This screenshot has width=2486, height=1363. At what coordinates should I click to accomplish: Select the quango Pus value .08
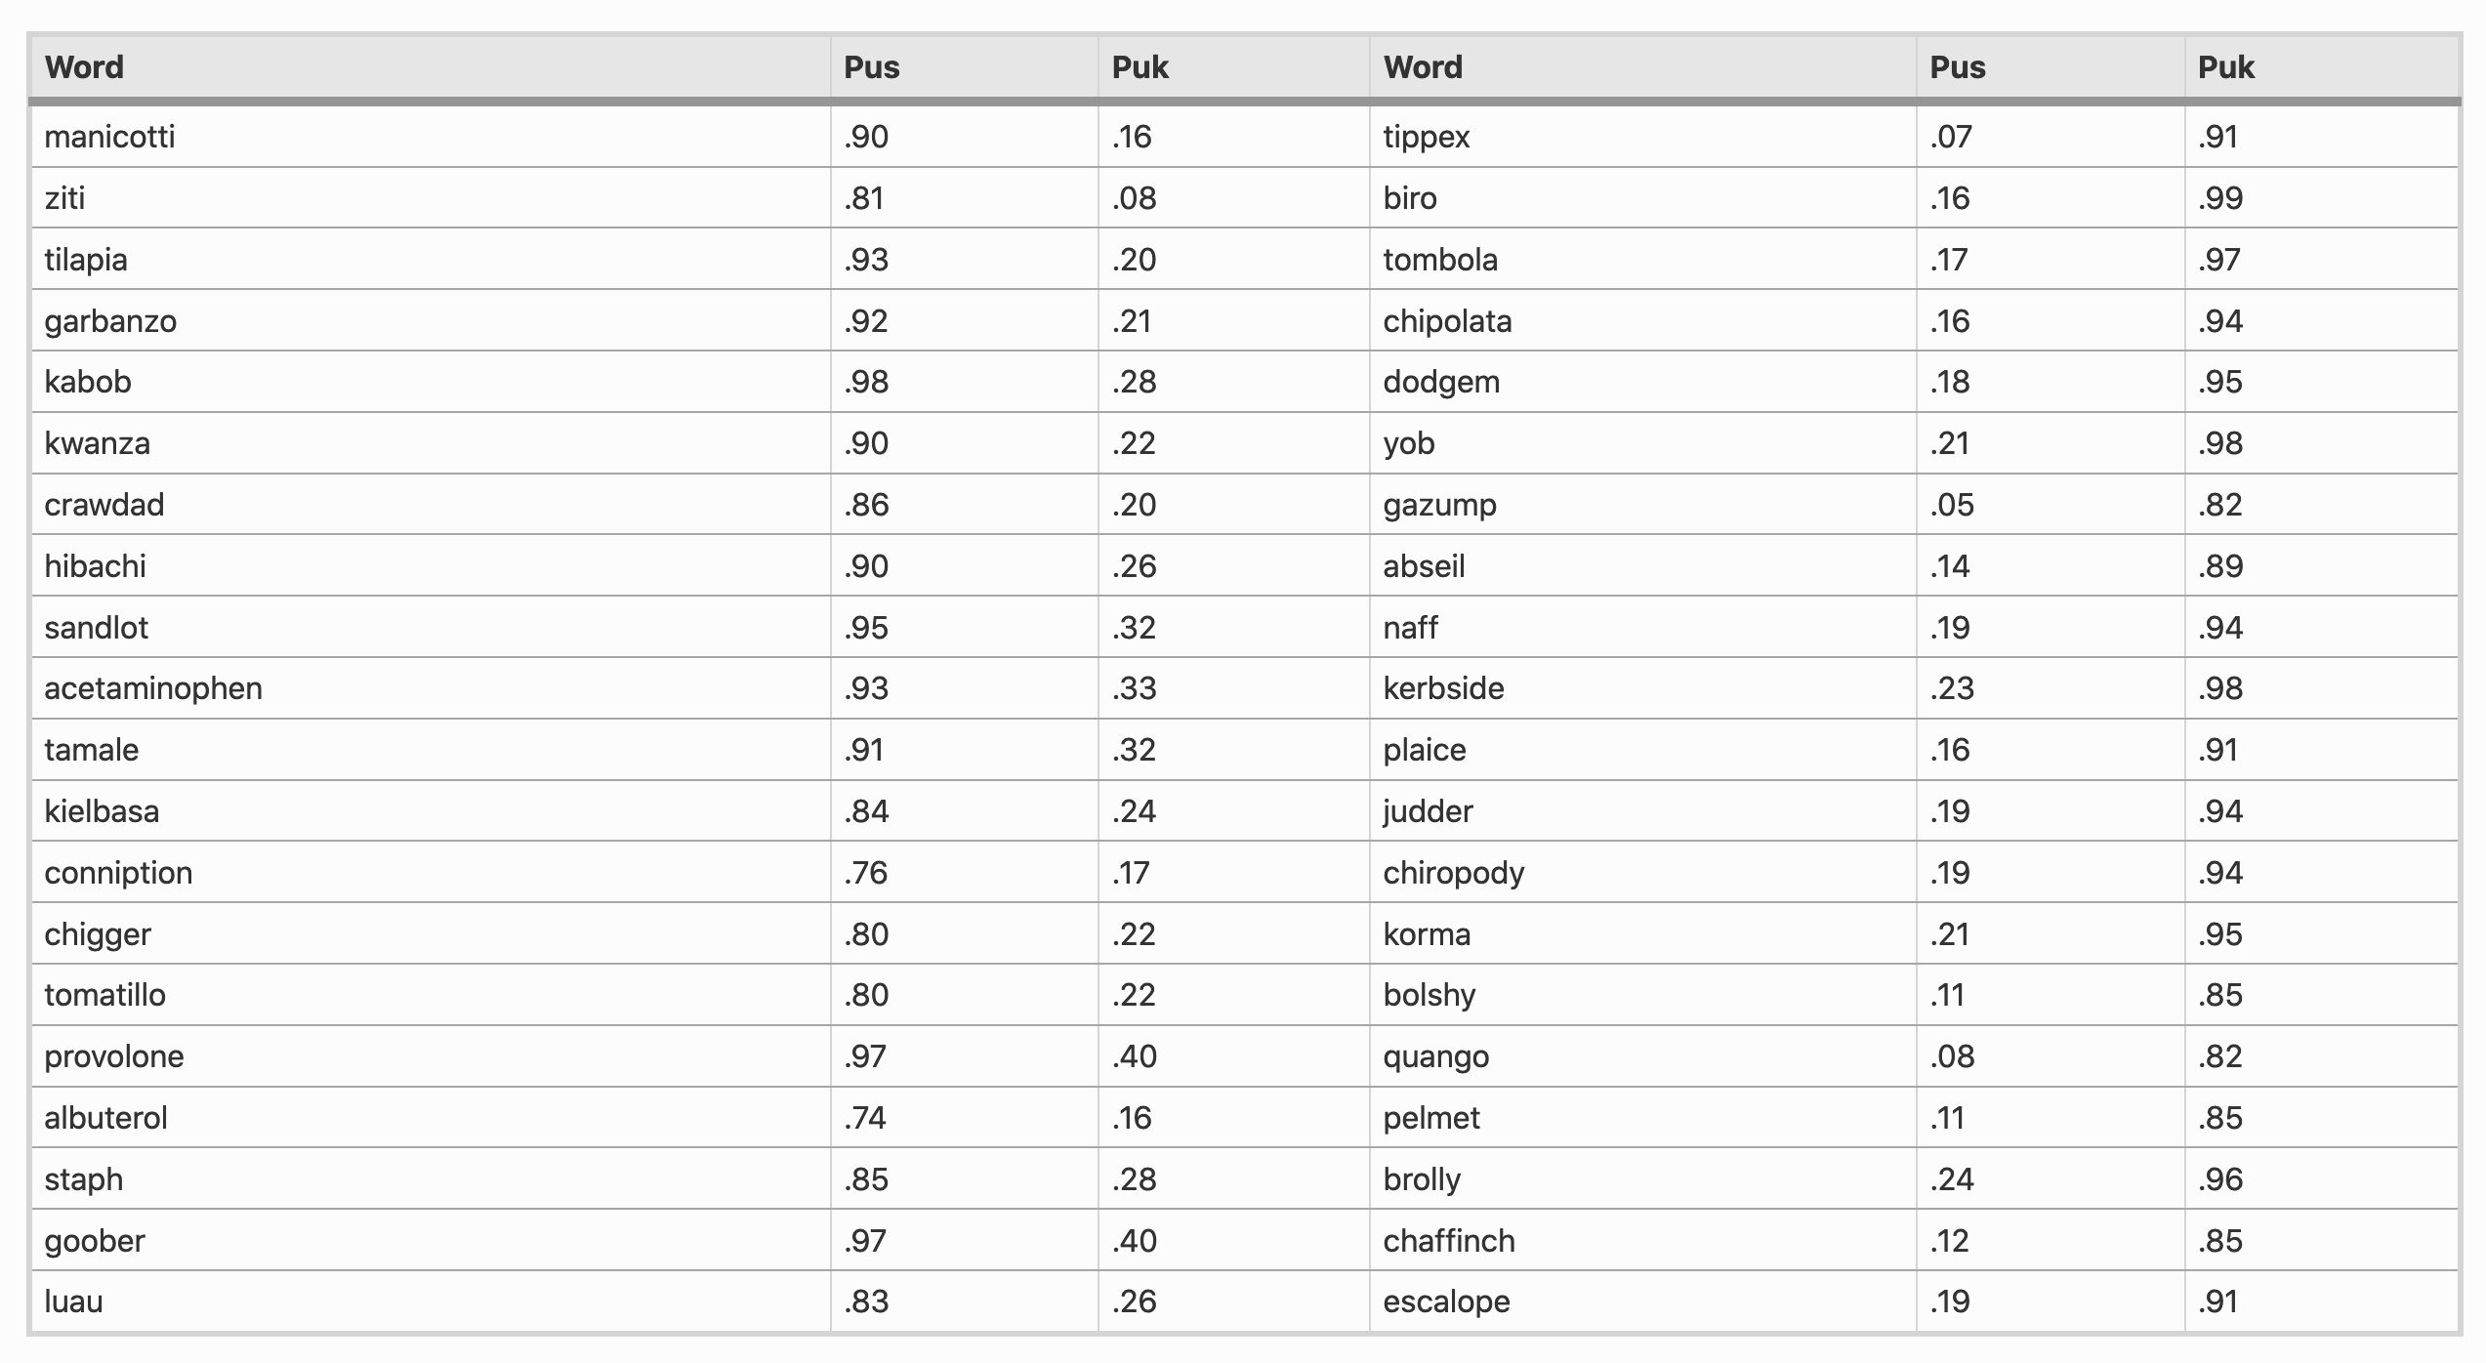pos(1951,1056)
